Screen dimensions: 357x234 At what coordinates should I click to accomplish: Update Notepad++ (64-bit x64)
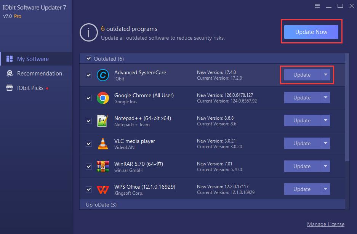pyautogui.click(x=303, y=120)
